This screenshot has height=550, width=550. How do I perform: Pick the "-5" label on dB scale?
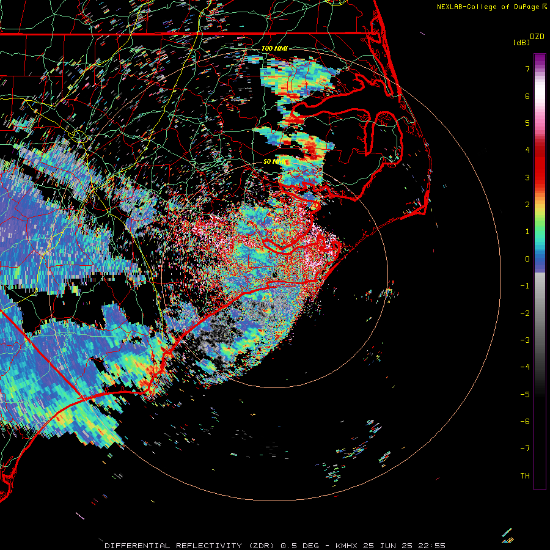coord(525,395)
